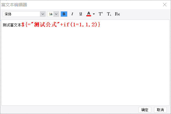
Task: Click the 确定 confirm button
Action: tap(145, 110)
